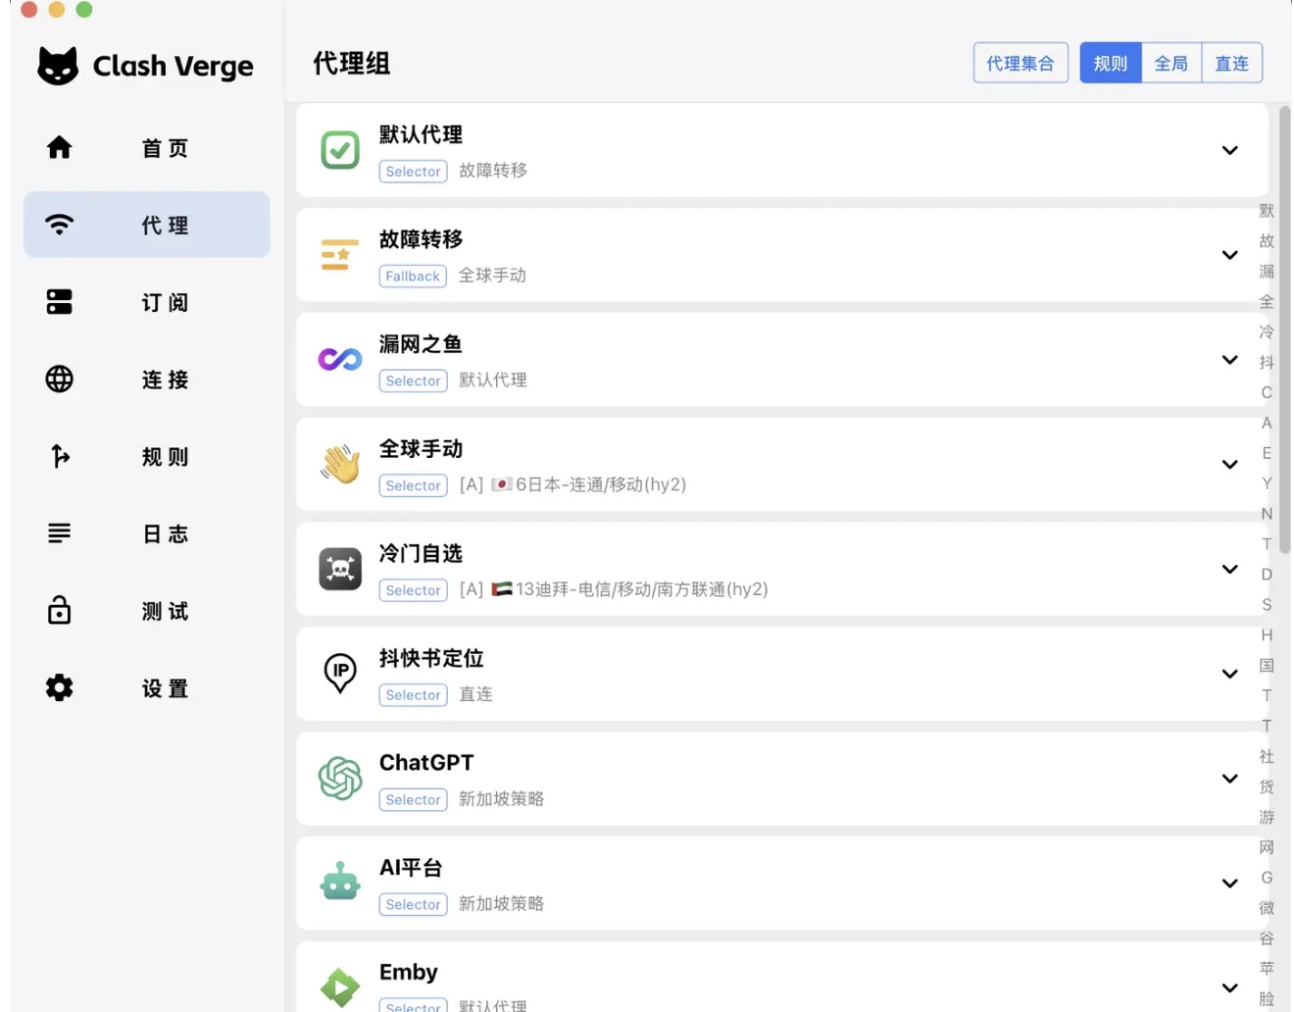
Task: Switch proxy mode to 规则
Action: (1111, 63)
